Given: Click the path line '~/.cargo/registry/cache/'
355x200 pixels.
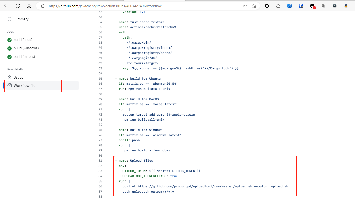Looking at the screenshot, I should click(x=149, y=53).
